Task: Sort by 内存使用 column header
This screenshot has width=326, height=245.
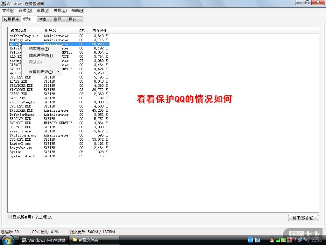Action: click(99, 30)
